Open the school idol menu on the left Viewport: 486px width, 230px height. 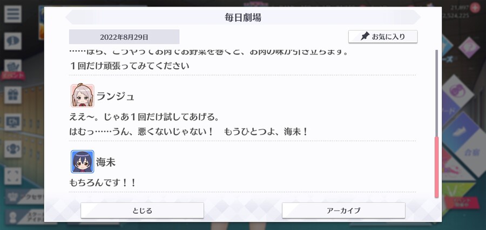tap(25, 217)
